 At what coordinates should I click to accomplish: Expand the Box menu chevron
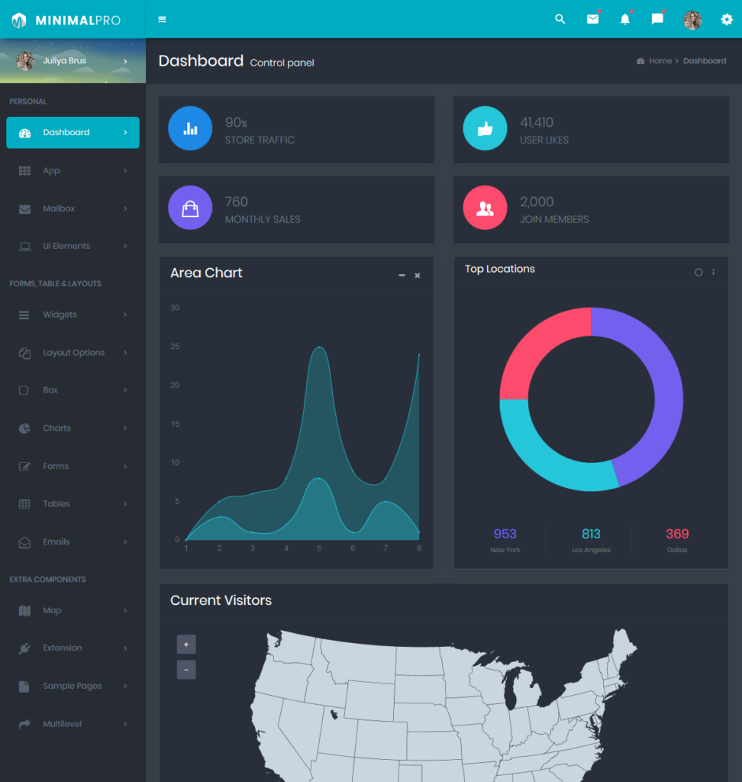pos(125,390)
